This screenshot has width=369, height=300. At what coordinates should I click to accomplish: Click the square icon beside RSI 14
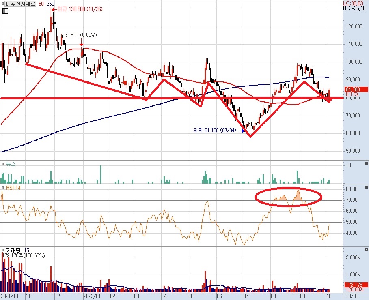point(3,188)
